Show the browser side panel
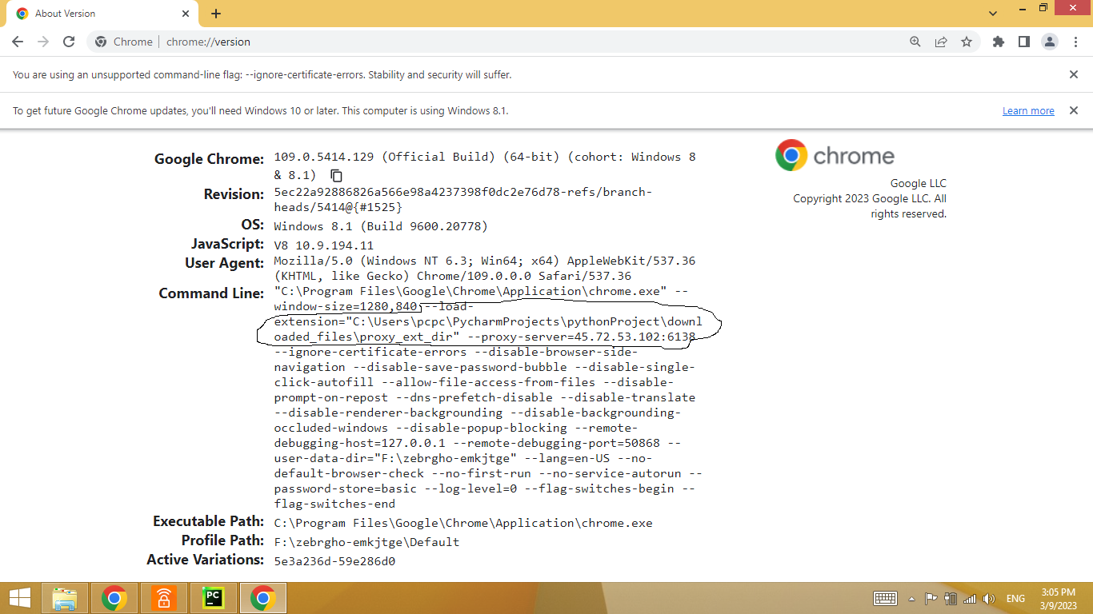 (x=1024, y=42)
